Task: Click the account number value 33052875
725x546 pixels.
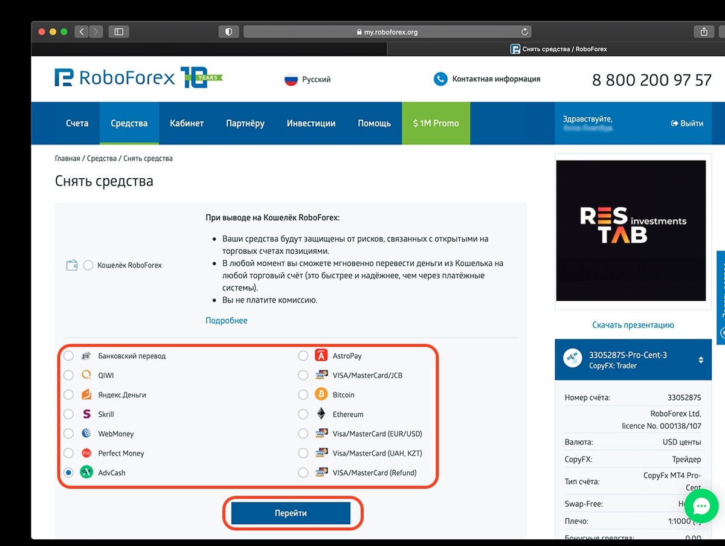Action: [x=685, y=397]
